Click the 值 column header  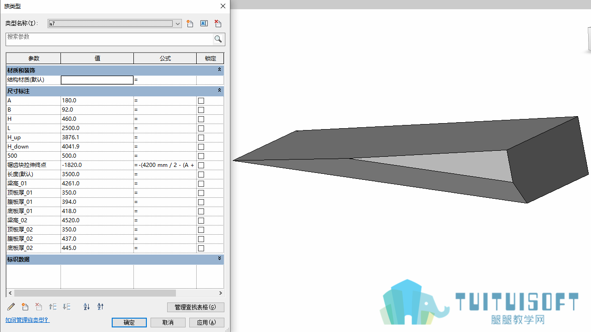click(x=97, y=58)
